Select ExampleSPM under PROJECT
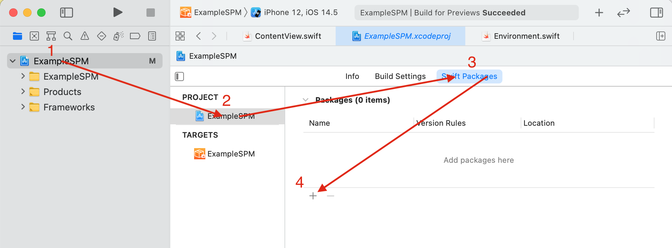Viewport: 672px width, 248px height. [x=227, y=116]
